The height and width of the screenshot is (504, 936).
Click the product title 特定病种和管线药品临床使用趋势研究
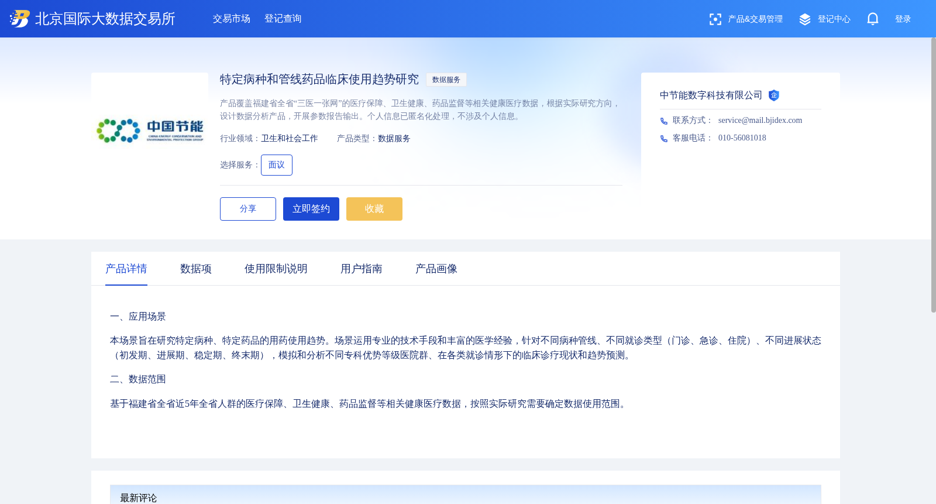point(319,80)
